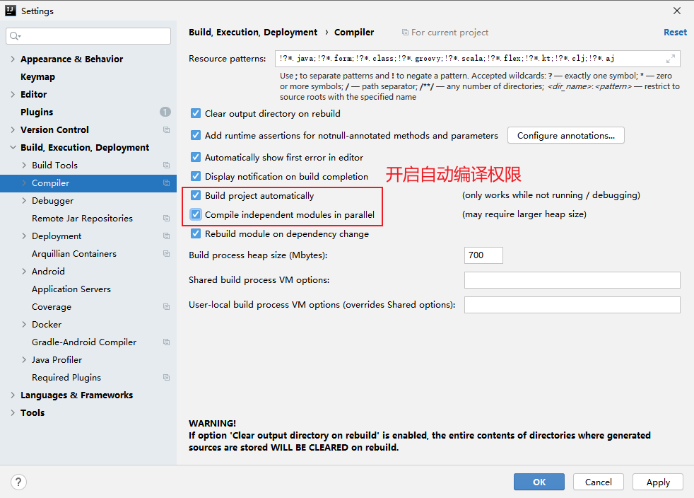
Task: Click the search magnifier icon in settings
Action: (15, 36)
